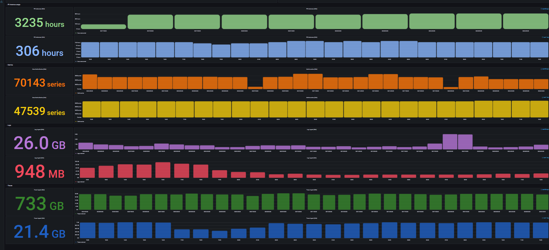Toggle 'Hours consumed' legend in green 30d chart
The image size is (549, 250).
click(82, 33)
